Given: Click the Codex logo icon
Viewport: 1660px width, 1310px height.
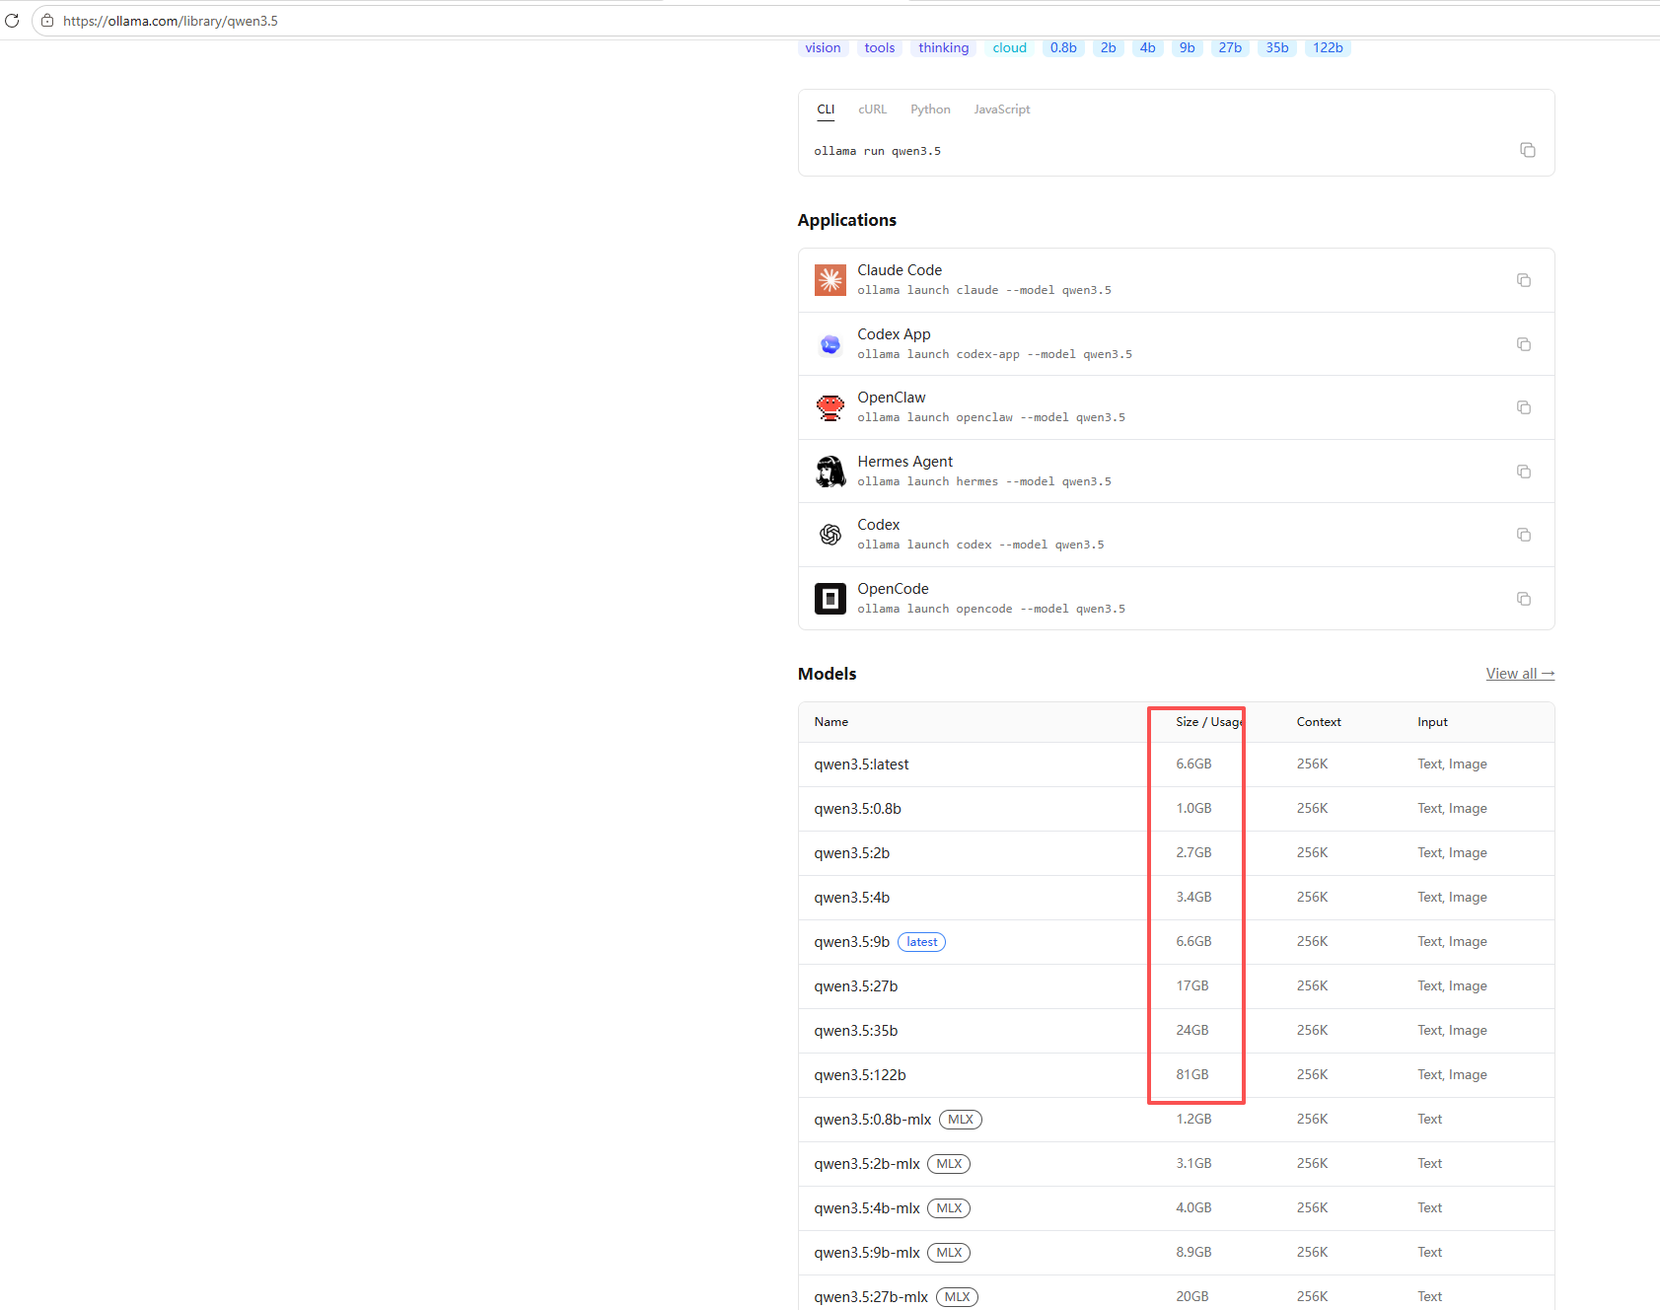Looking at the screenshot, I should point(830,535).
